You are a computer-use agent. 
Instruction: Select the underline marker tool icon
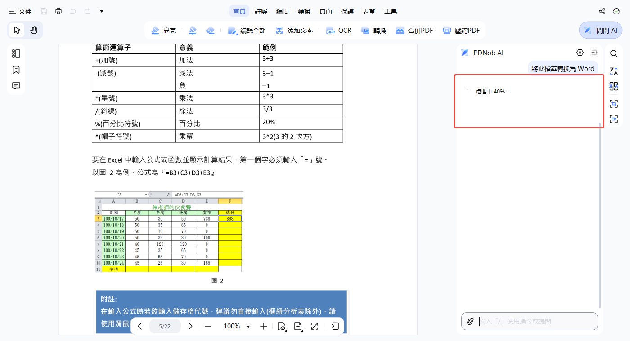coord(193,31)
